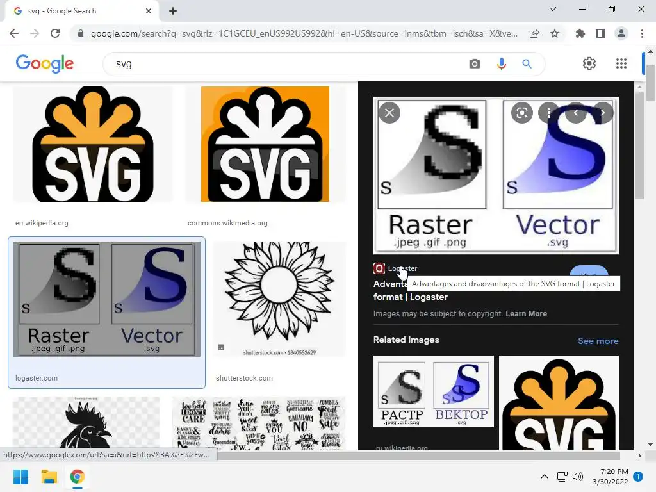This screenshot has height=492, width=656.
Task: Submit search with the magnifier icon
Action: [x=527, y=64]
